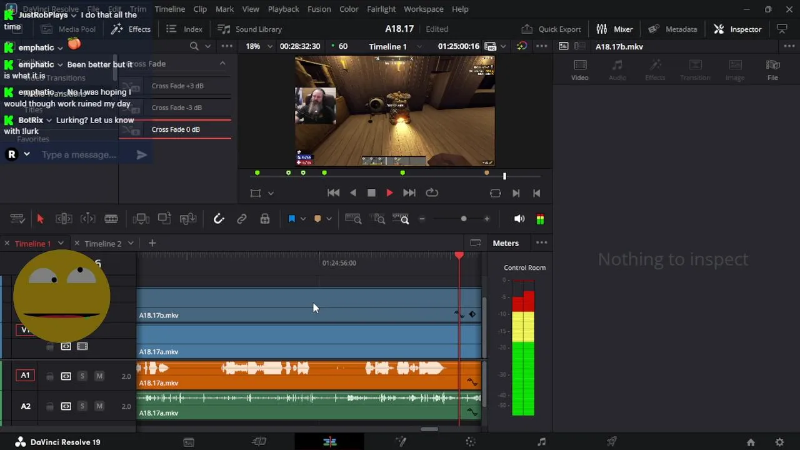This screenshot has width=800, height=450.
Task: Open Media page at bottom bar
Action: 189,442
